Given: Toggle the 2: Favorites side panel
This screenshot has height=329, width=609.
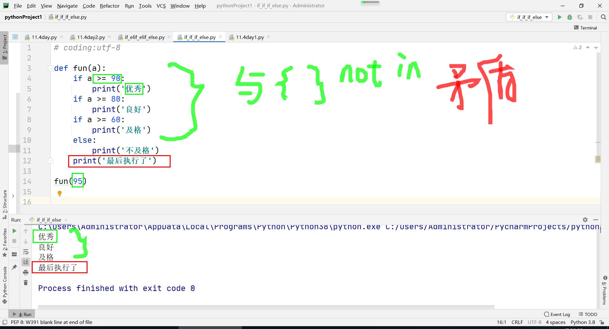Looking at the screenshot, I should click(x=4, y=243).
